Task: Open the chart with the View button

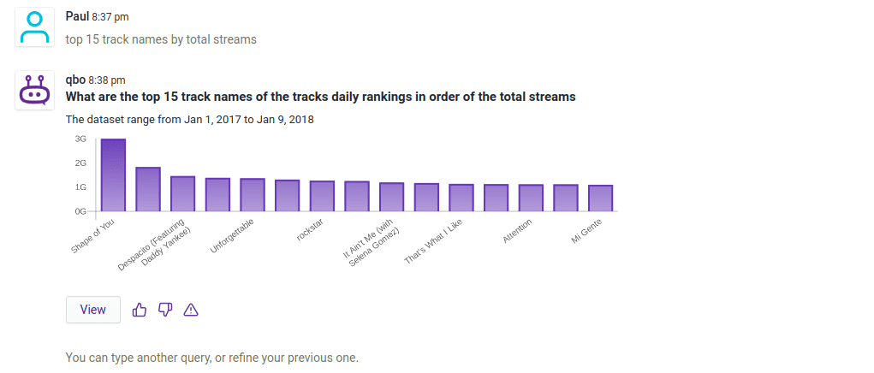Action: coord(92,310)
